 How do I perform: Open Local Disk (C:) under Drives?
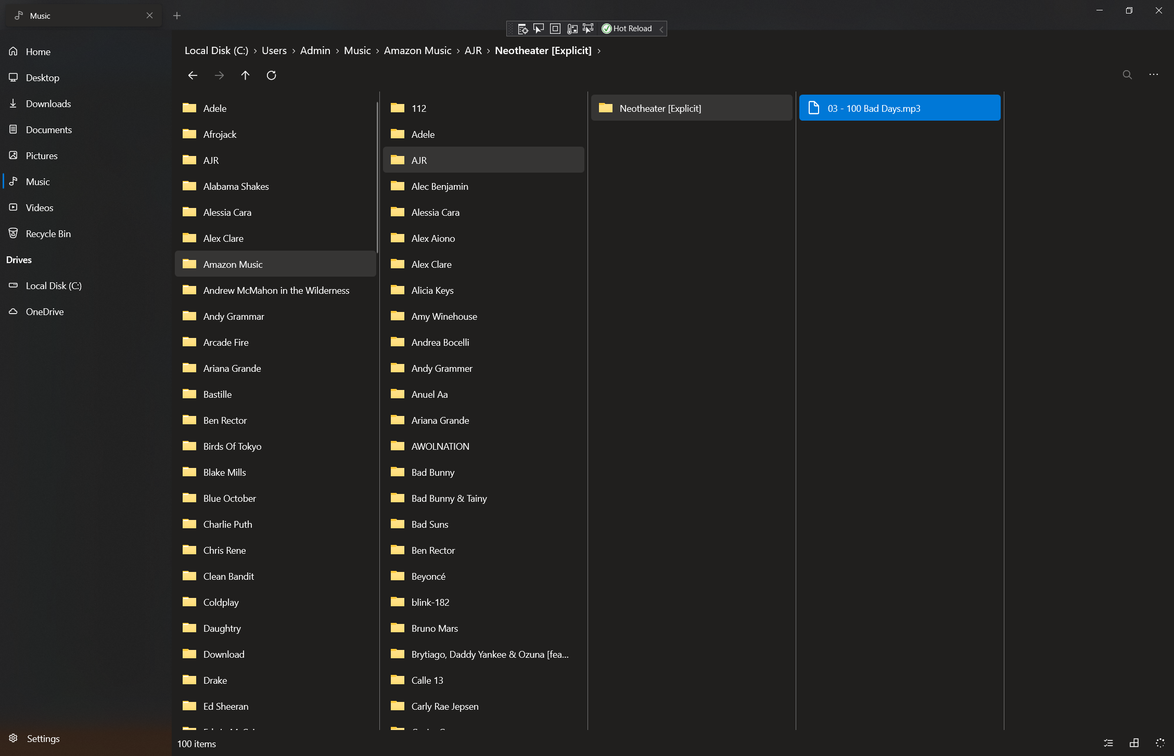[x=86, y=285]
